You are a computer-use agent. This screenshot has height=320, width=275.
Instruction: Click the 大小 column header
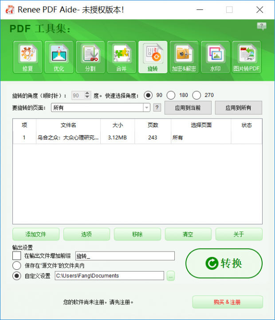pyautogui.click(x=118, y=125)
